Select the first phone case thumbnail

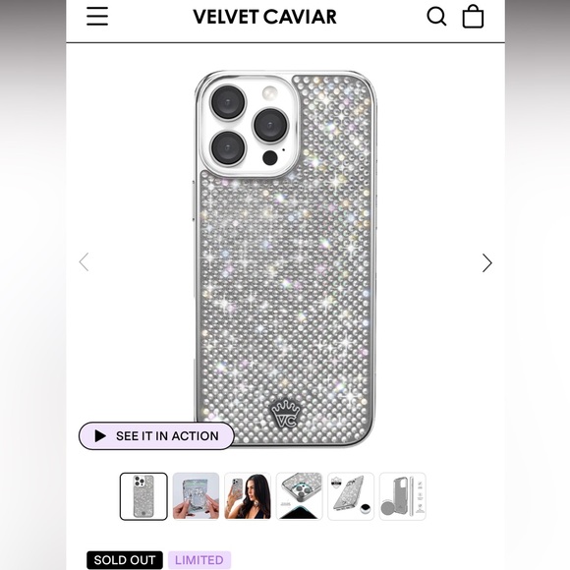tap(143, 496)
